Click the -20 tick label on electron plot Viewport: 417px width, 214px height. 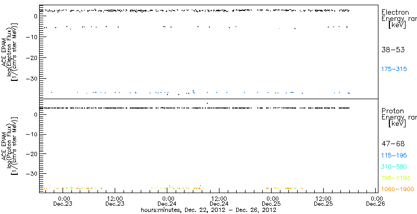(31, 57)
